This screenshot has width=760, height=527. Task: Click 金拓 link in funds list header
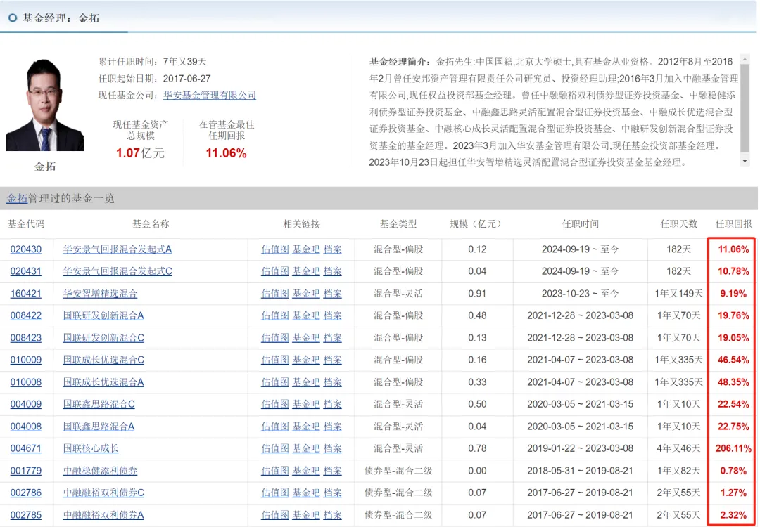tap(17, 198)
